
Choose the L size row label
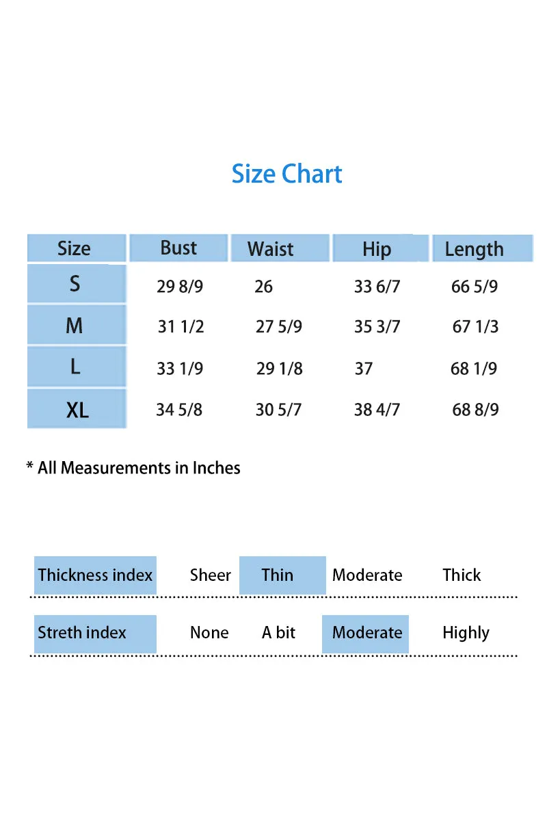tap(77, 367)
